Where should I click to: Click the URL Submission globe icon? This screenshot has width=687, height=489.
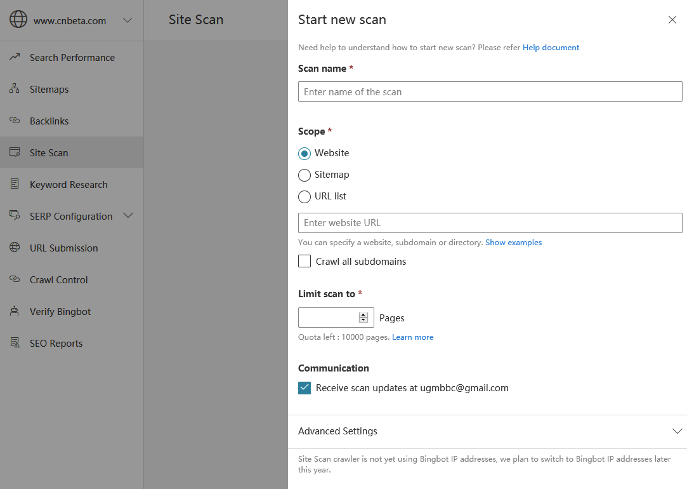15,248
